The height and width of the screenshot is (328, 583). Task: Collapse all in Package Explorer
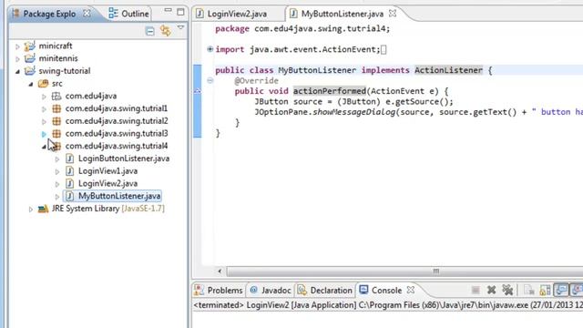coord(149,31)
